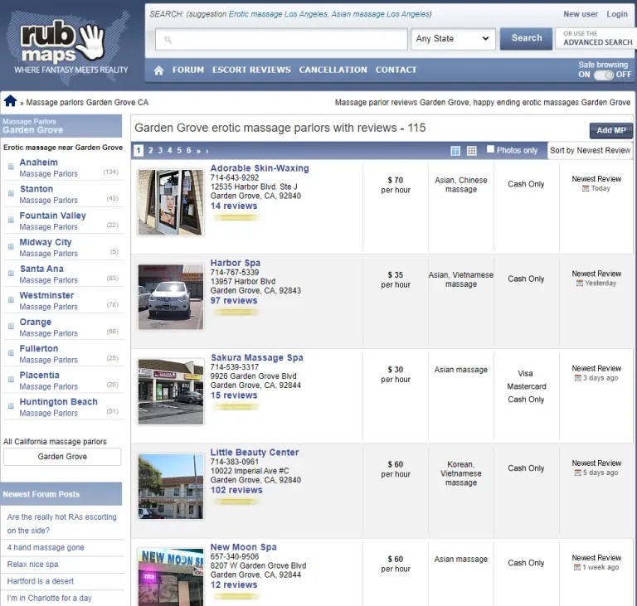Open CONTACT in the nav bar
Image resolution: width=637 pixels, height=606 pixels.
pyautogui.click(x=396, y=70)
